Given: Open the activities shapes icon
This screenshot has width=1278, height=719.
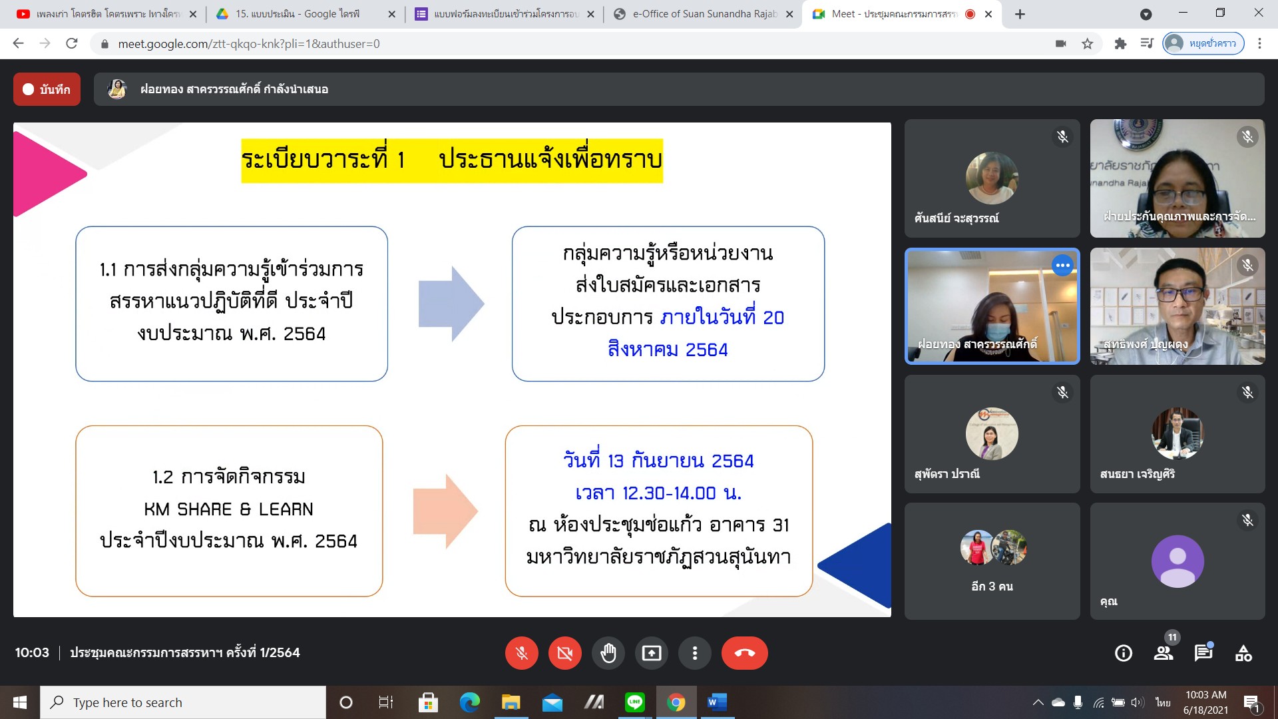Looking at the screenshot, I should pyautogui.click(x=1243, y=653).
